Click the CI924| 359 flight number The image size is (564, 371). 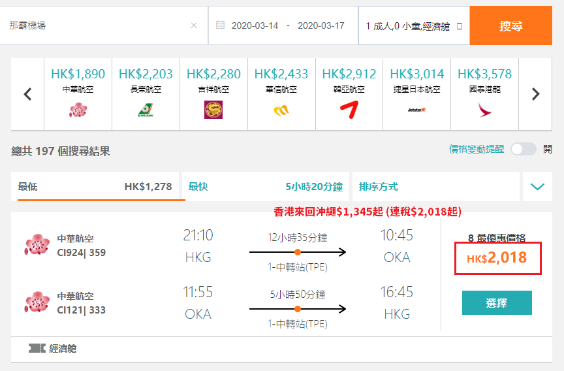(82, 253)
